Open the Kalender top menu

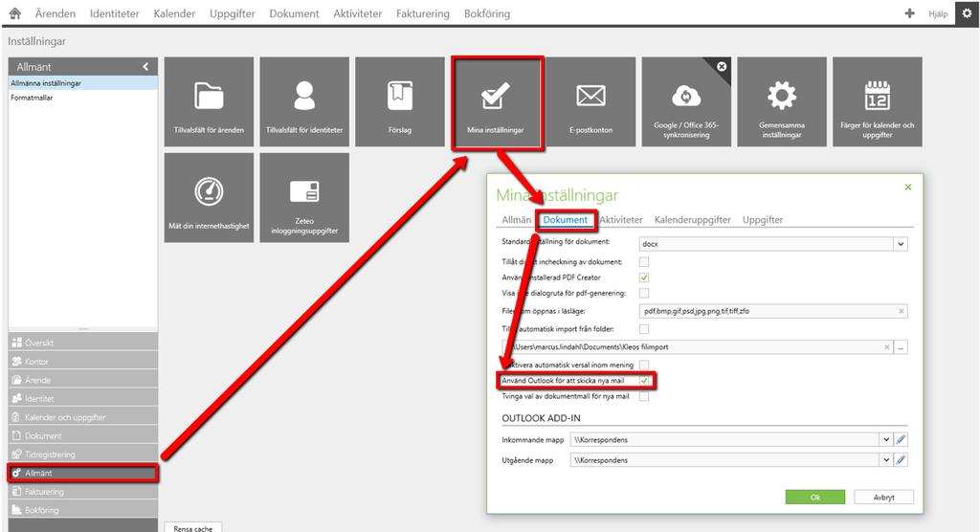tap(174, 13)
